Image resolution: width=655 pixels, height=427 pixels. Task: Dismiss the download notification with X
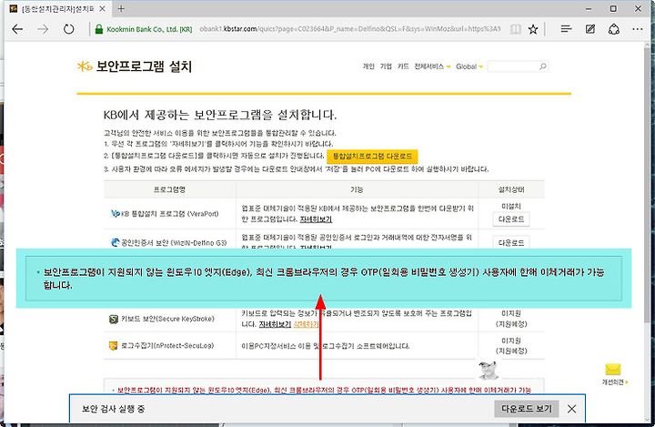572,409
